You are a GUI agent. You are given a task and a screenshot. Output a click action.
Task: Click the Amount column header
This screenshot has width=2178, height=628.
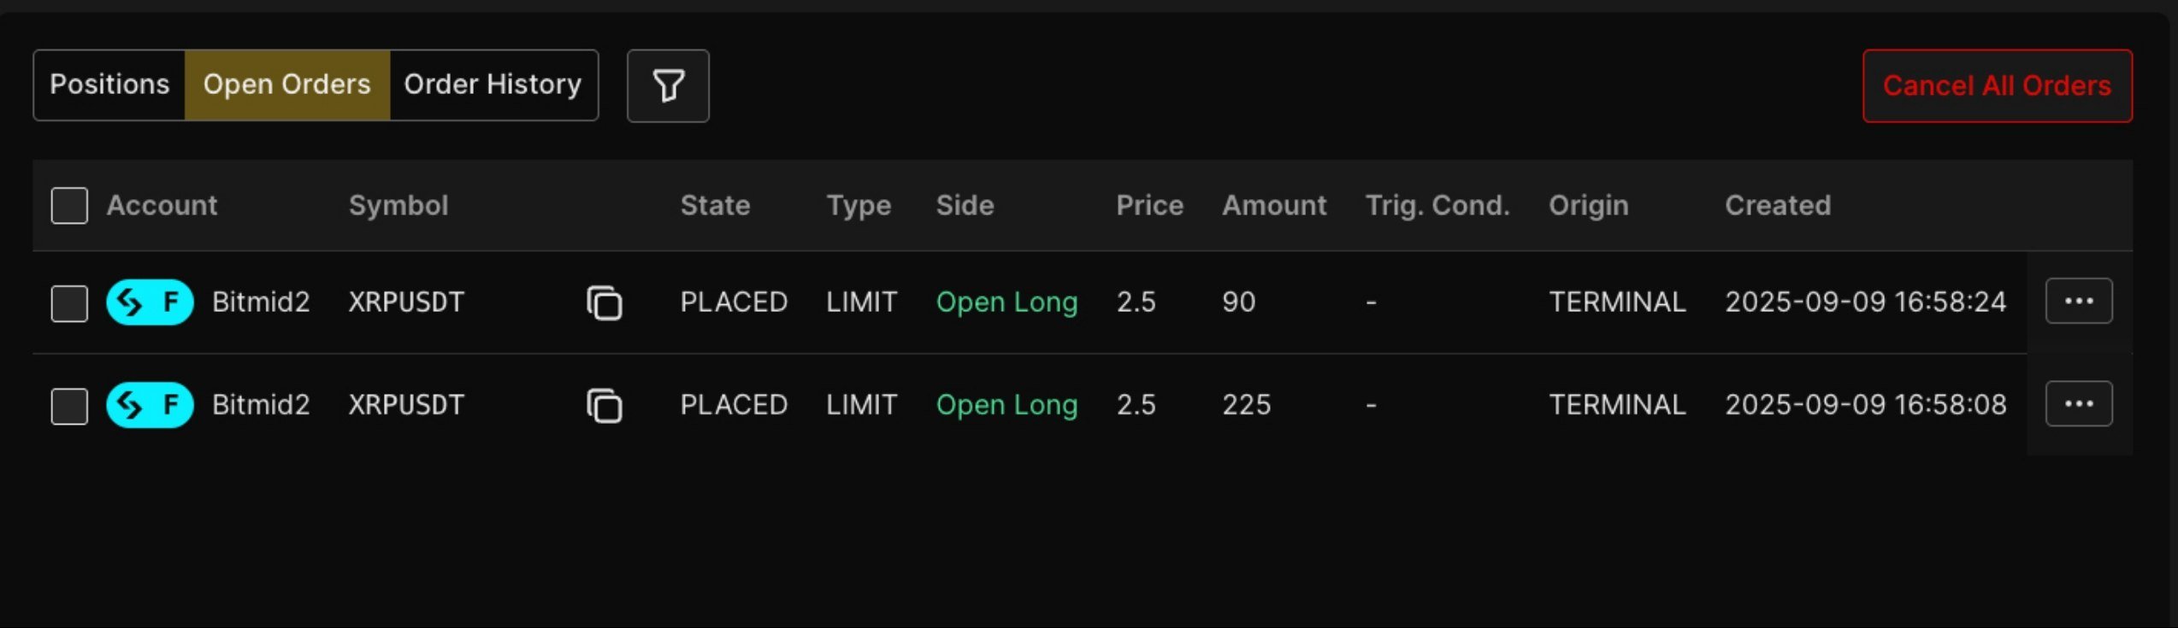pos(1274,206)
